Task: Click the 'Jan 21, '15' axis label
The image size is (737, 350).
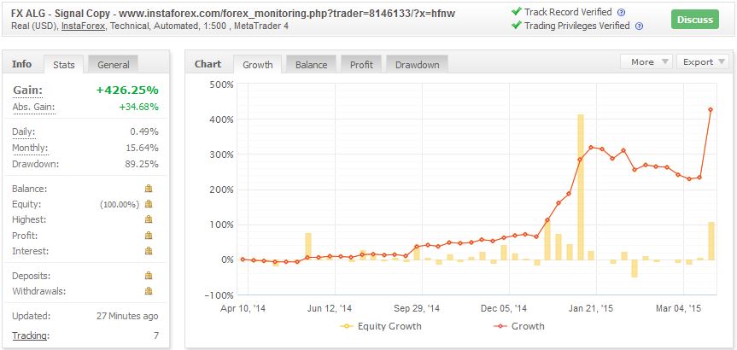Action: 591,309
